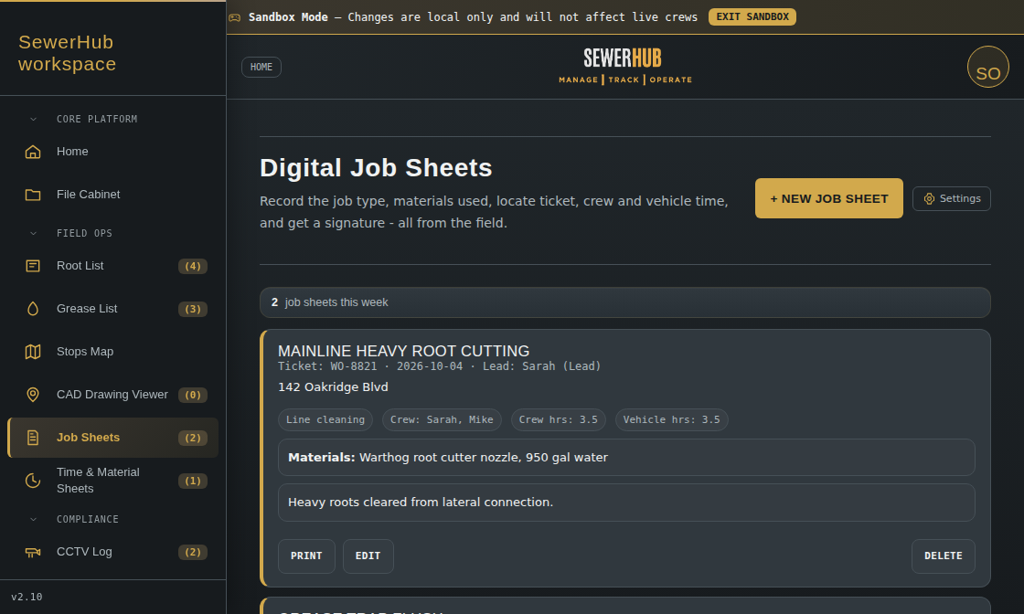
Task: Click the Time & Material Sheets clock icon
Action: (x=33, y=481)
